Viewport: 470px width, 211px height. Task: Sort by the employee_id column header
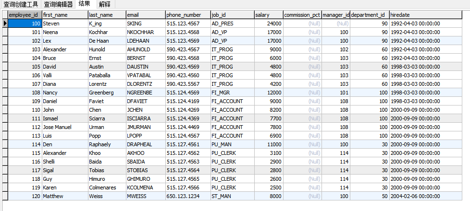pyautogui.click(x=25, y=15)
